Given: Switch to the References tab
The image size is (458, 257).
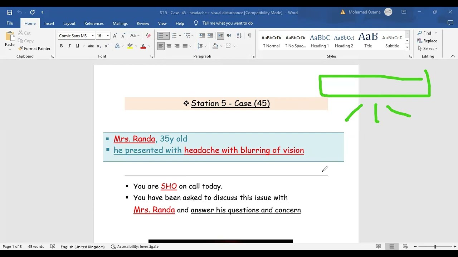Looking at the screenshot, I should click(94, 23).
